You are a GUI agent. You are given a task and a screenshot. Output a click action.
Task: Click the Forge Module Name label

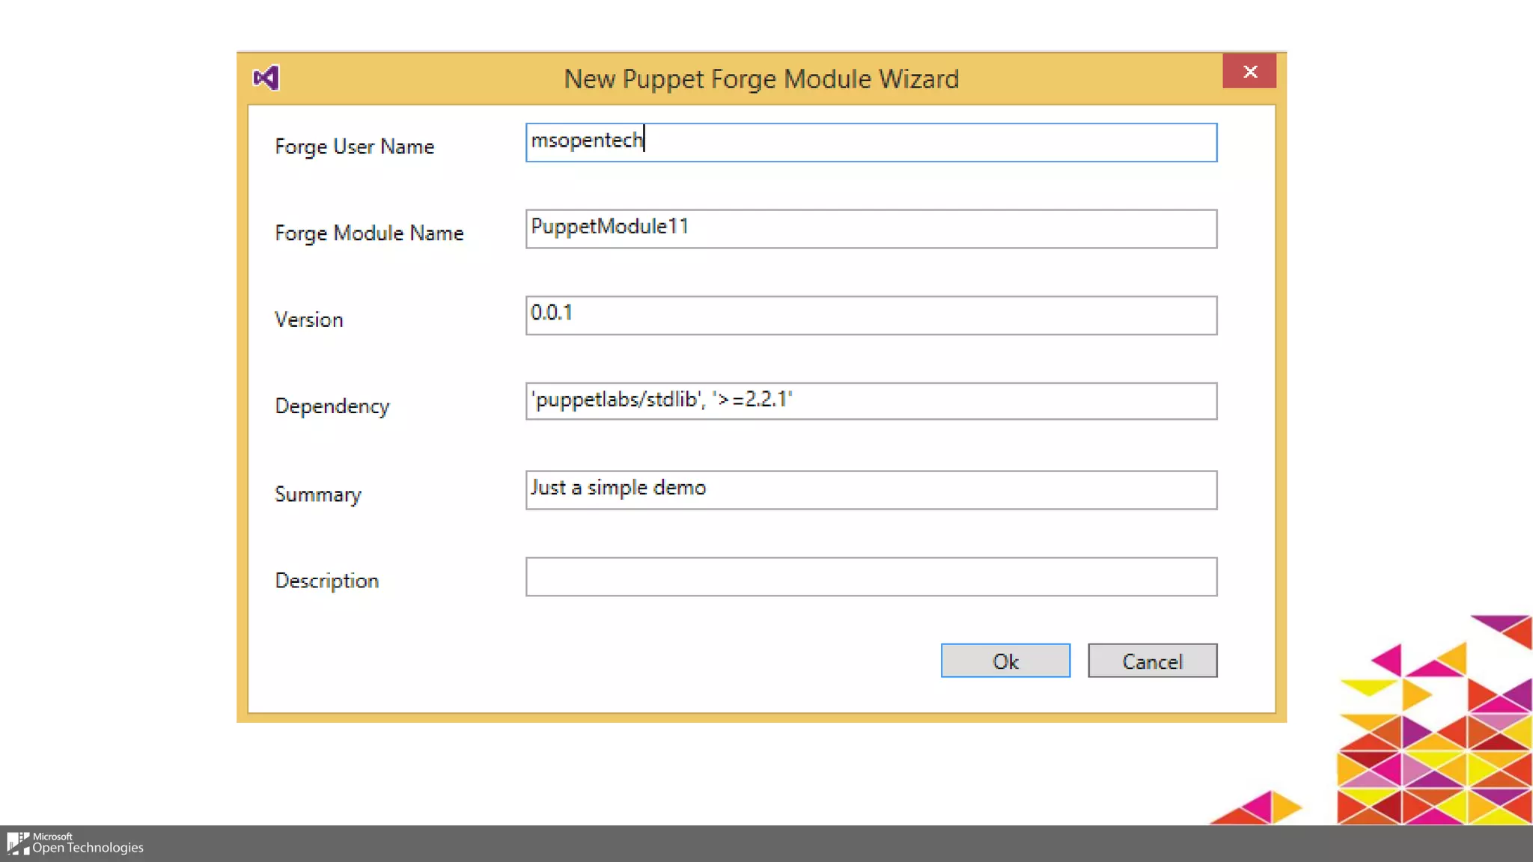369,233
